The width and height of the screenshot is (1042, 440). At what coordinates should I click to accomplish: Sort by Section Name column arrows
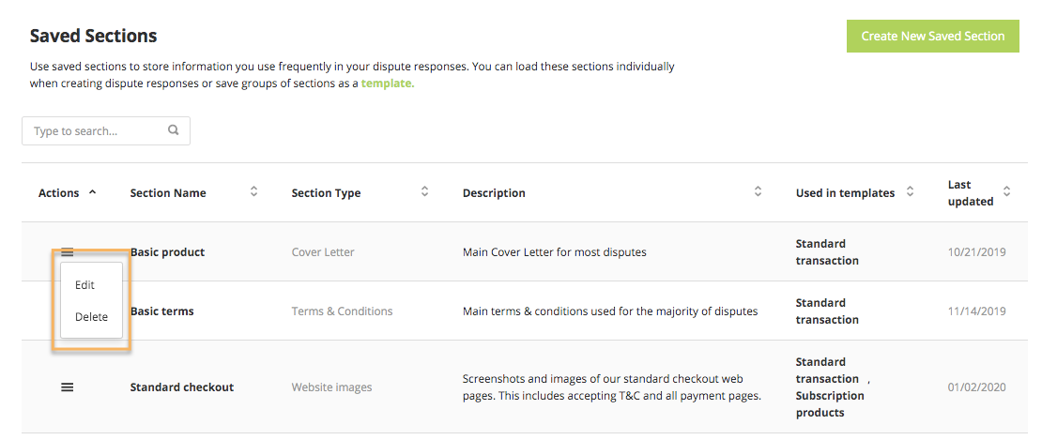[253, 192]
